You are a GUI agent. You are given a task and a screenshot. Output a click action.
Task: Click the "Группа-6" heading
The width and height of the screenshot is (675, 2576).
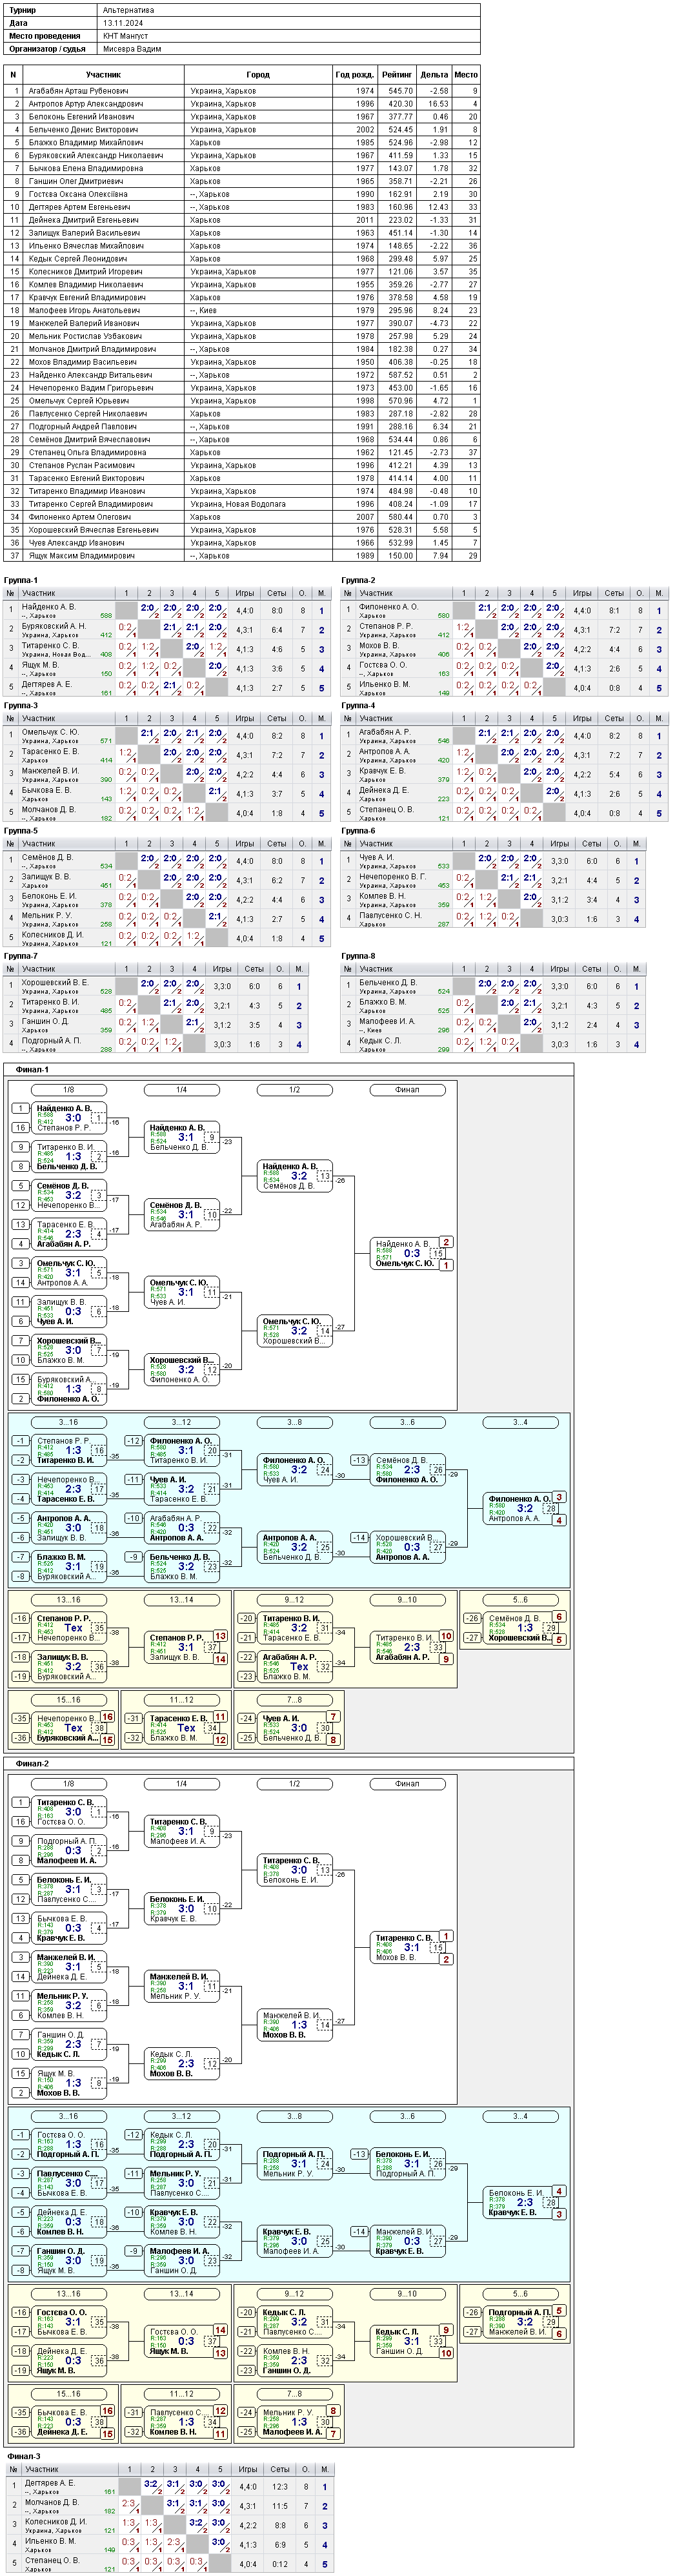[x=358, y=831]
